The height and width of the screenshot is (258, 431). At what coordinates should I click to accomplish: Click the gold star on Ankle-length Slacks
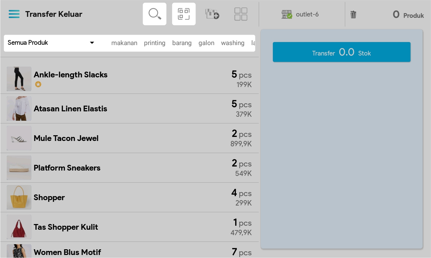pos(38,84)
